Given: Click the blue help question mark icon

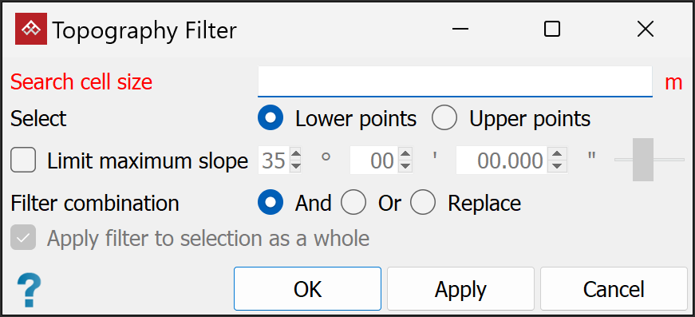Looking at the screenshot, I should point(30,290).
